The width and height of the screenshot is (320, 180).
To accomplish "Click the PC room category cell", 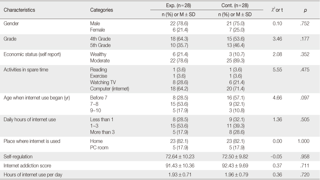I will click(99, 148).
